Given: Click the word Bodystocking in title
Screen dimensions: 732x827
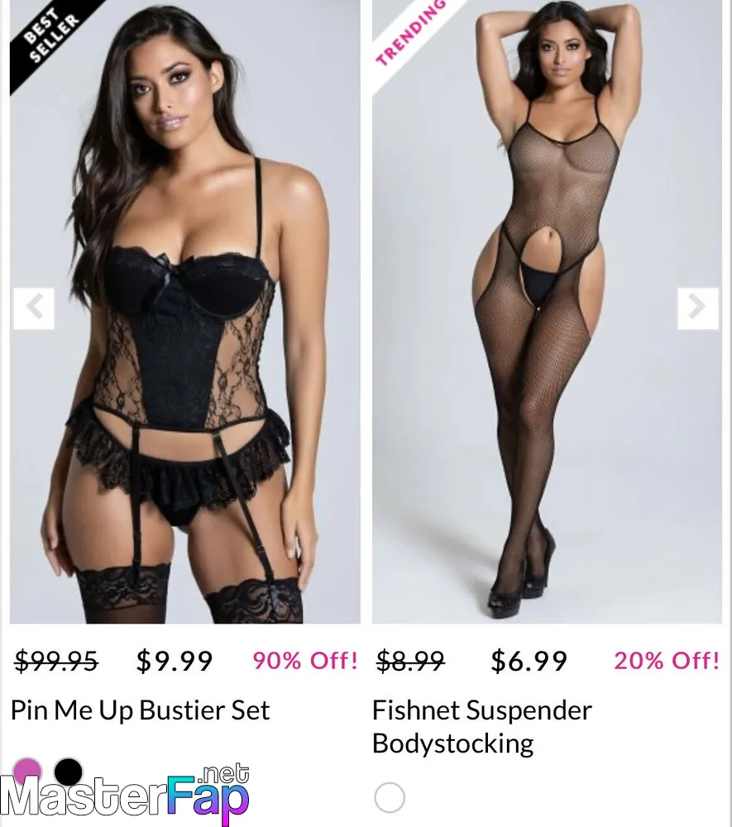Looking at the screenshot, I should (x=453, y=743).
